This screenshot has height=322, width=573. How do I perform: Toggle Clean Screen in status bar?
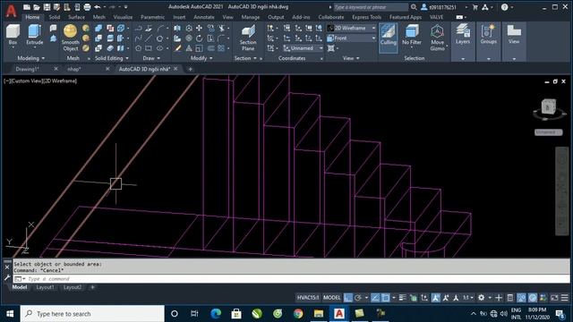pyautogui.click(x=554, y=298)
